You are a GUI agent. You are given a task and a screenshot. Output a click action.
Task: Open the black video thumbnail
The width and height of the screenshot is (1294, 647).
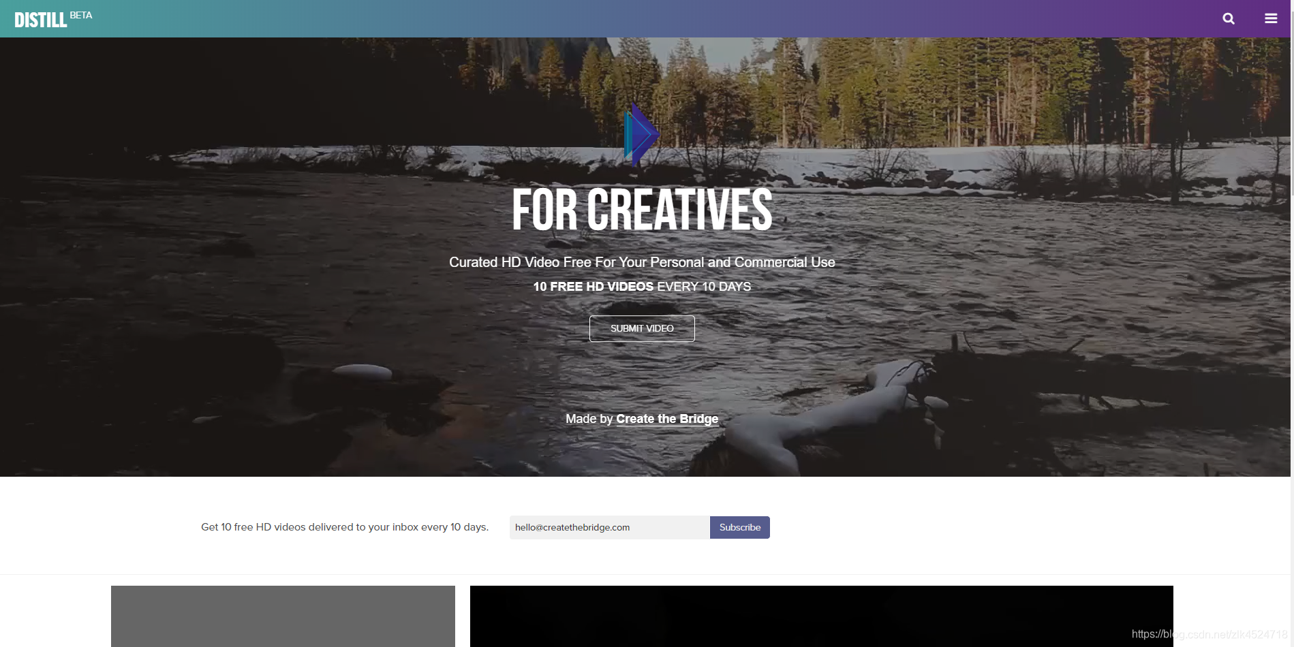tap(821, 616)
